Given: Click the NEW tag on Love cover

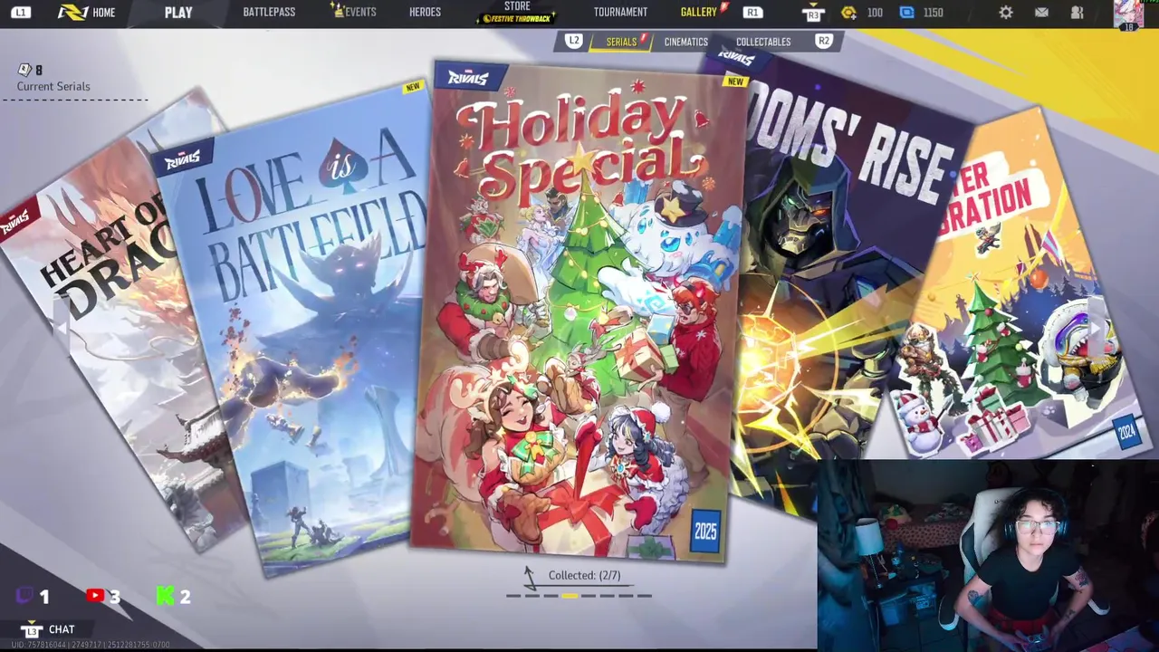Looking at the screenshot, I should click(x=414, y=87).
